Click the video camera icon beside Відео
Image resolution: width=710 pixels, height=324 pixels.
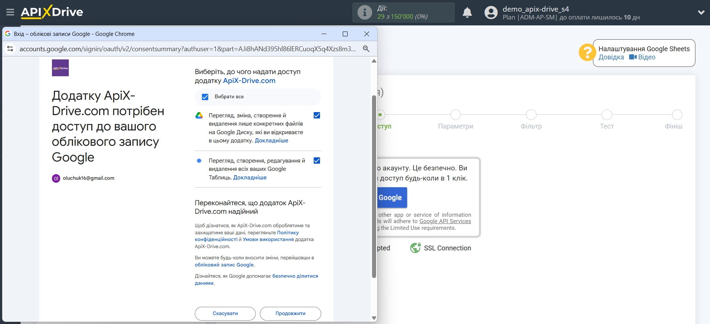click(633, 57)
